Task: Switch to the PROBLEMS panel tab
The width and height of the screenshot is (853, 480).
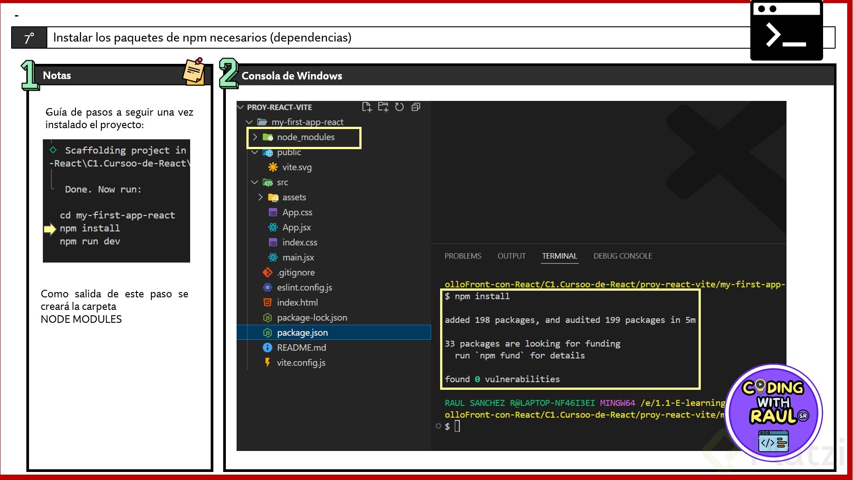Action: coord(463,256)
